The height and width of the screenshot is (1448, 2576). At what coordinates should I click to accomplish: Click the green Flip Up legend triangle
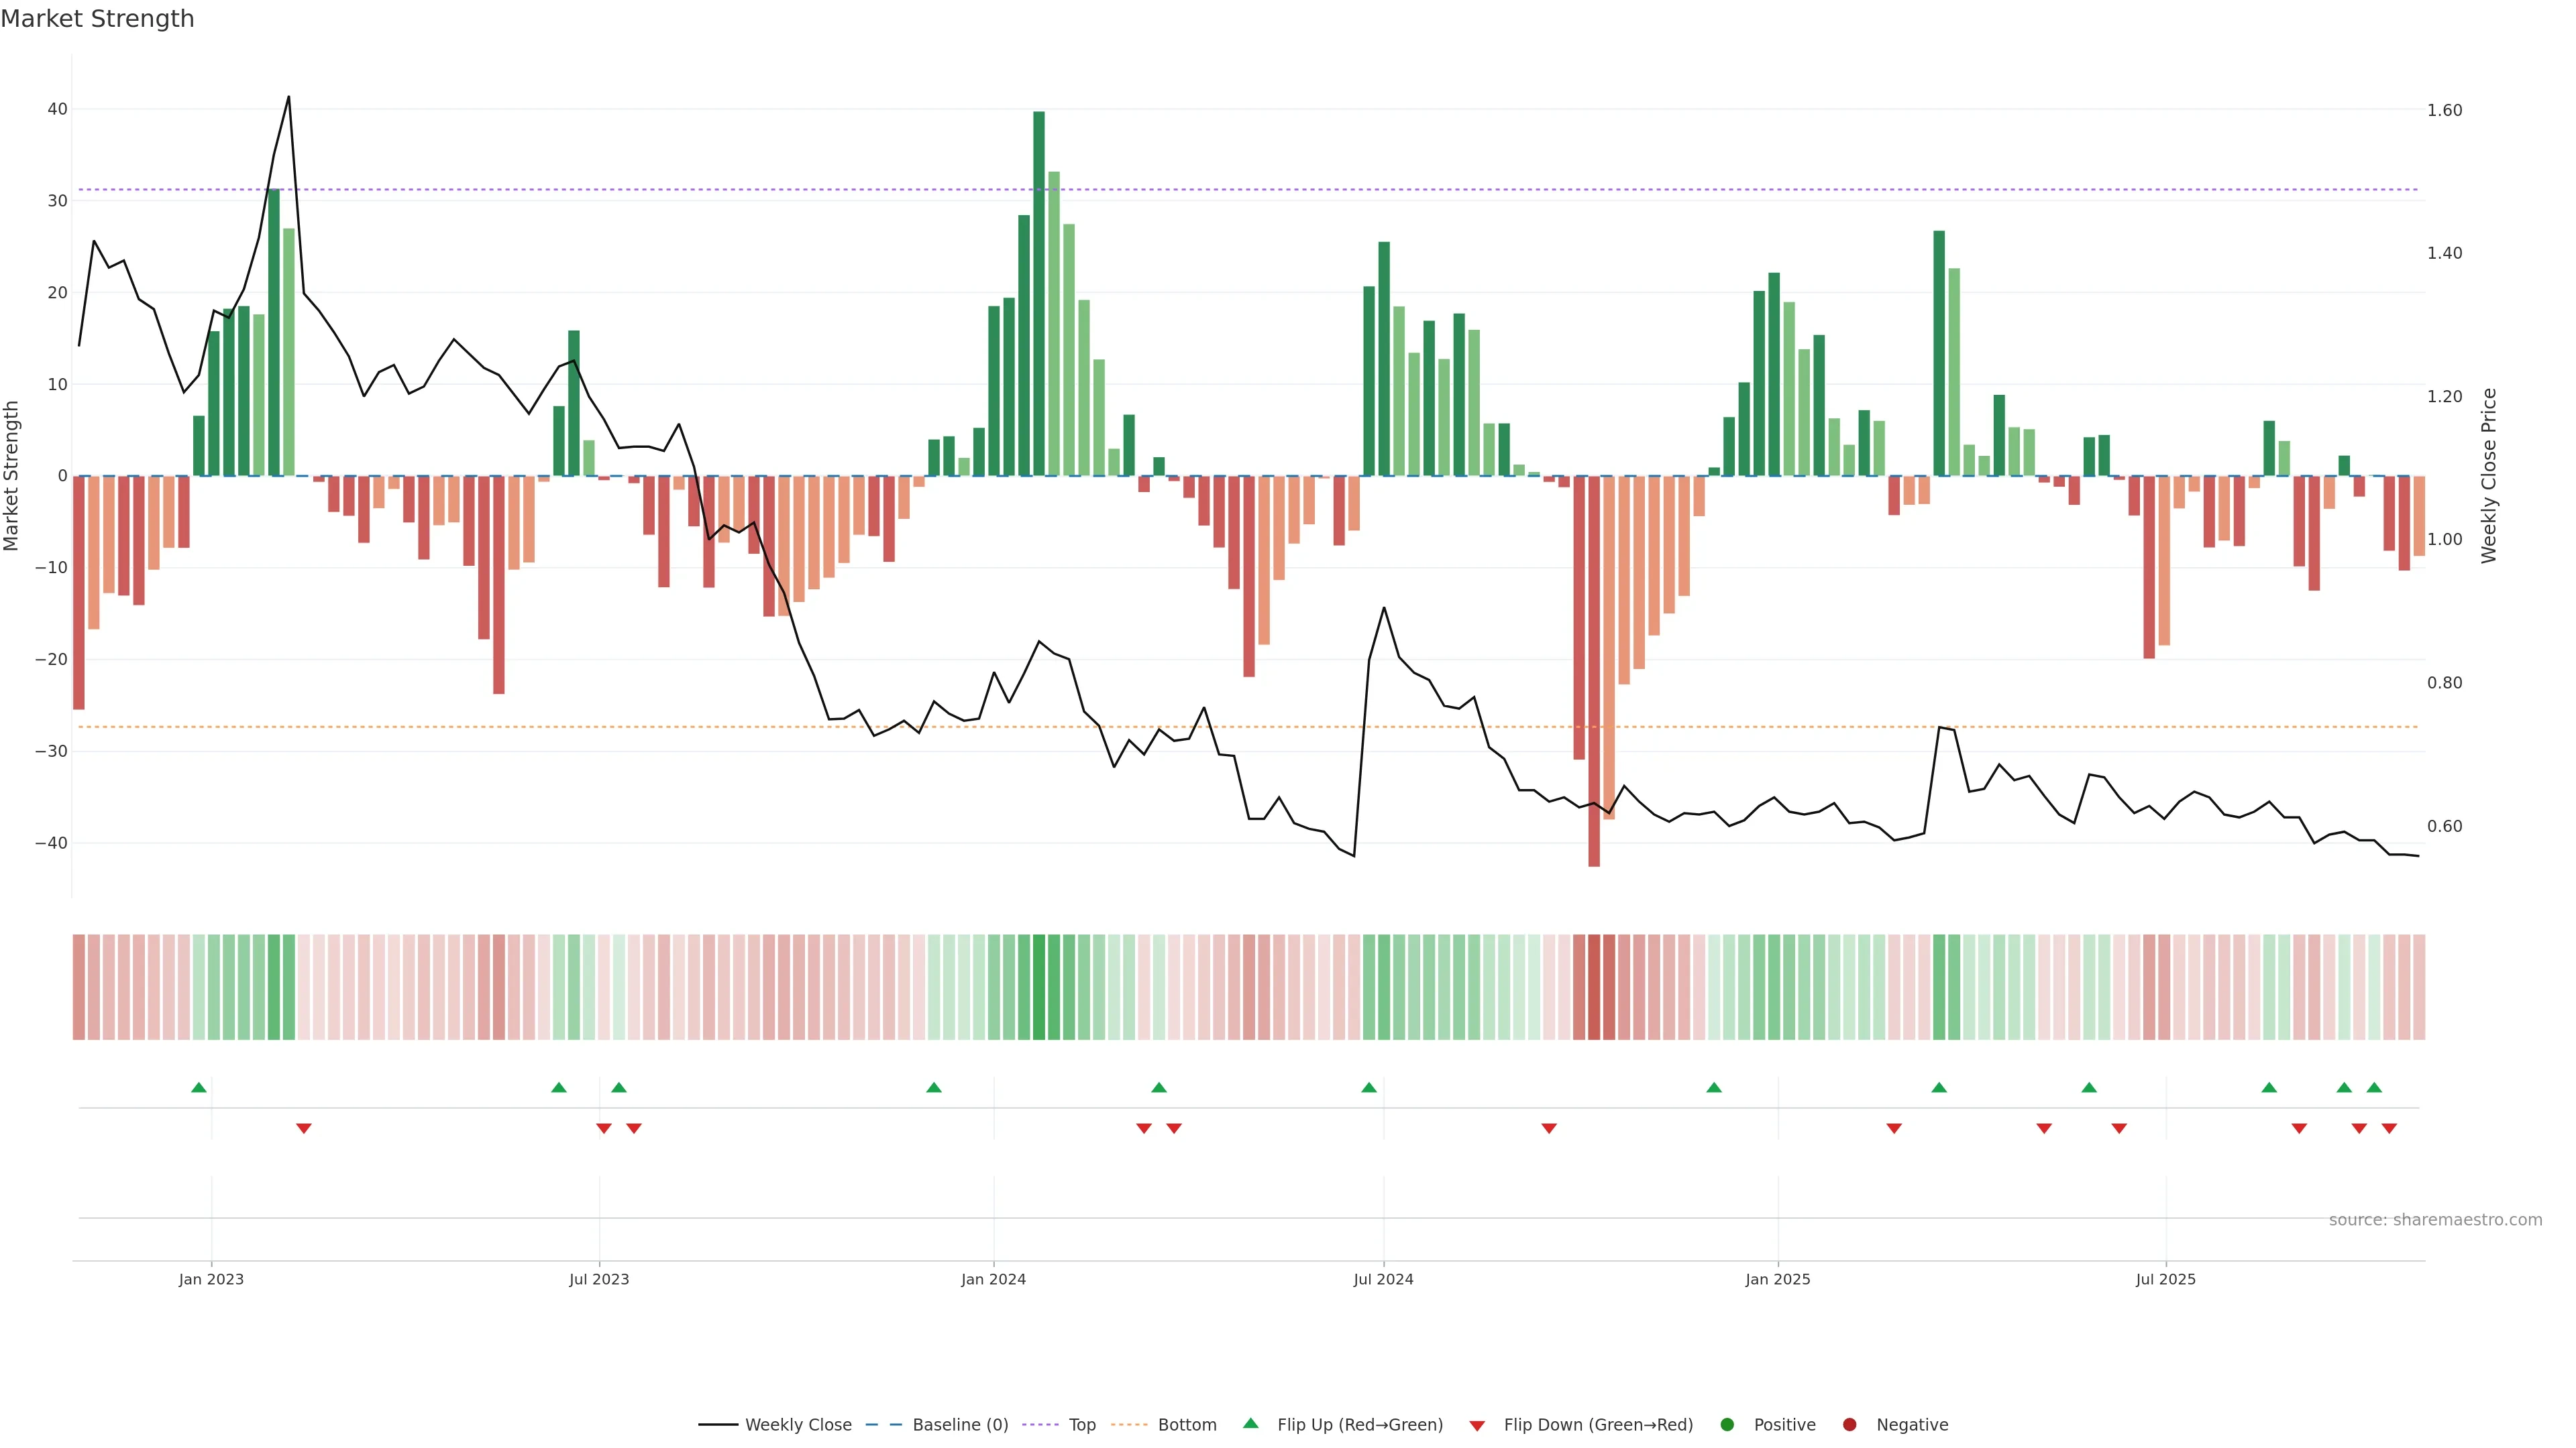coord(1250,1424)
